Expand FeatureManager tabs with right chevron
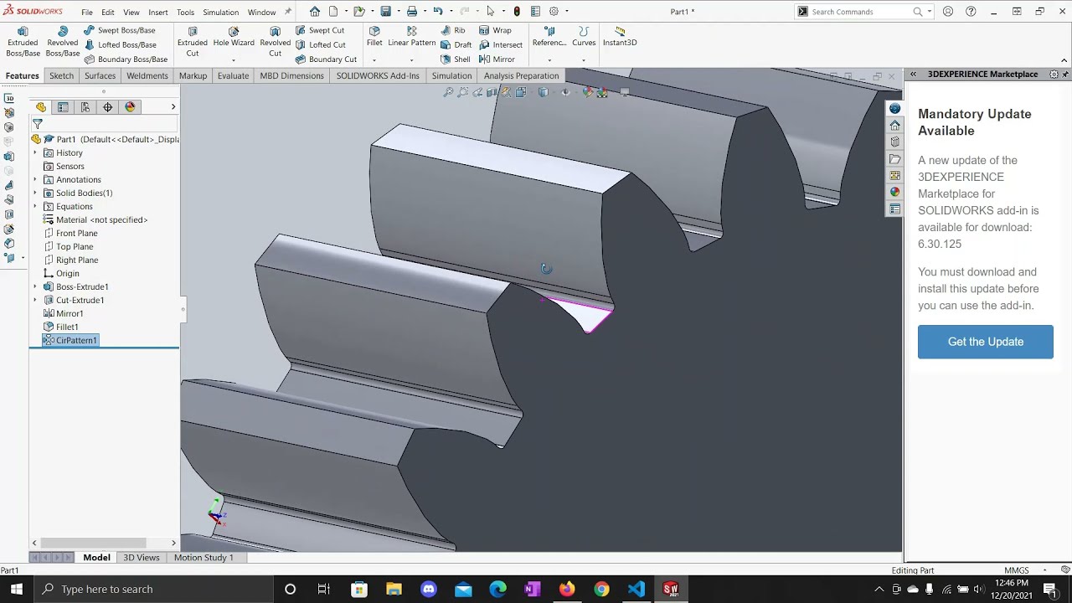Viewport: 1072px width, 603px height. (173, 107)
